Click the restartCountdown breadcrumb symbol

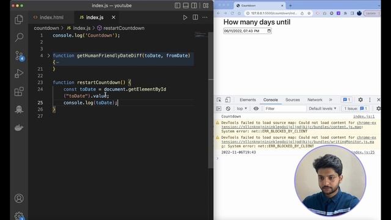[x=121, y=28]
